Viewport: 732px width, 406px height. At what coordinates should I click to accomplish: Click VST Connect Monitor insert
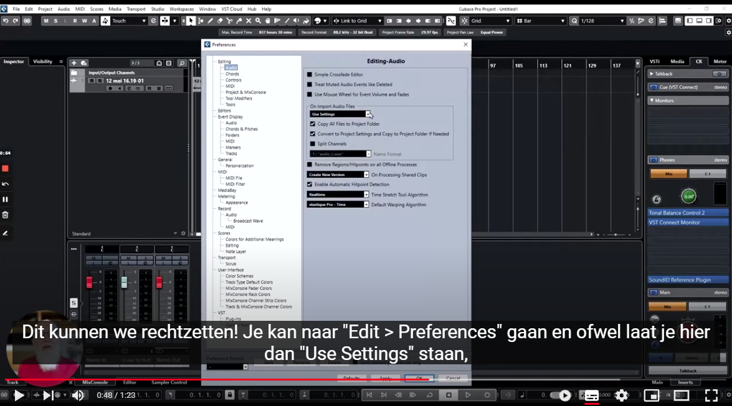point(688,223)
